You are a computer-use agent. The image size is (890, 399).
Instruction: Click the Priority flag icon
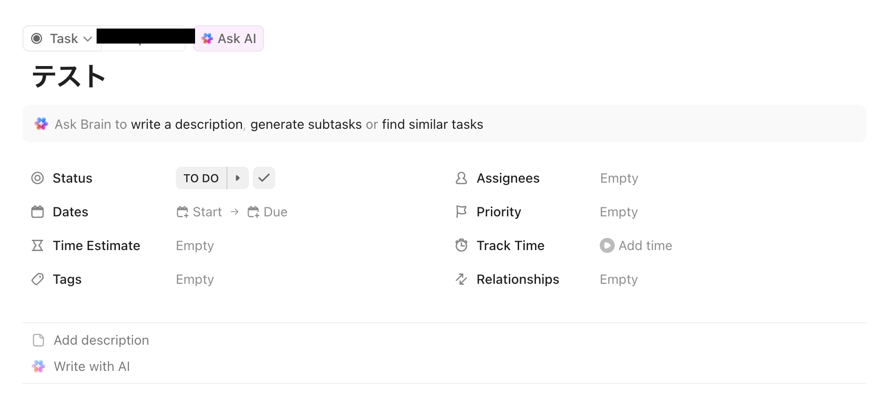click(x=461, y=212)
